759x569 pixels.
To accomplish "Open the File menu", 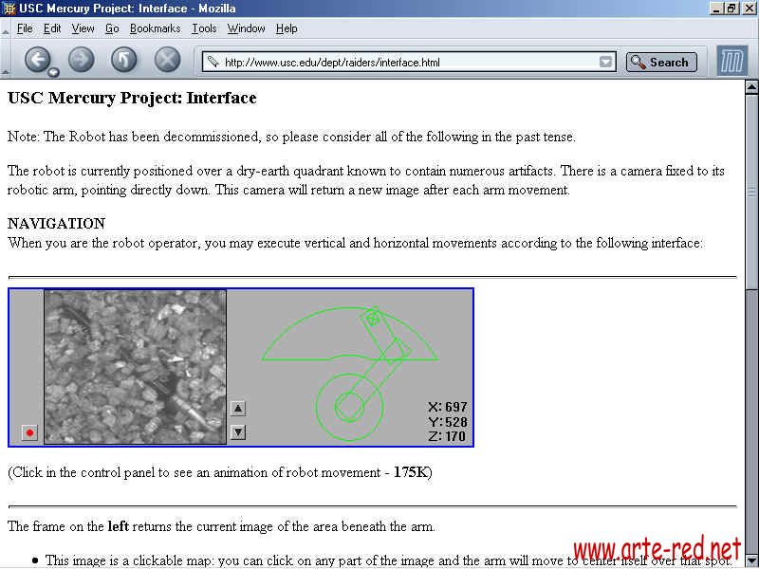I will click(x=25, y=28).
